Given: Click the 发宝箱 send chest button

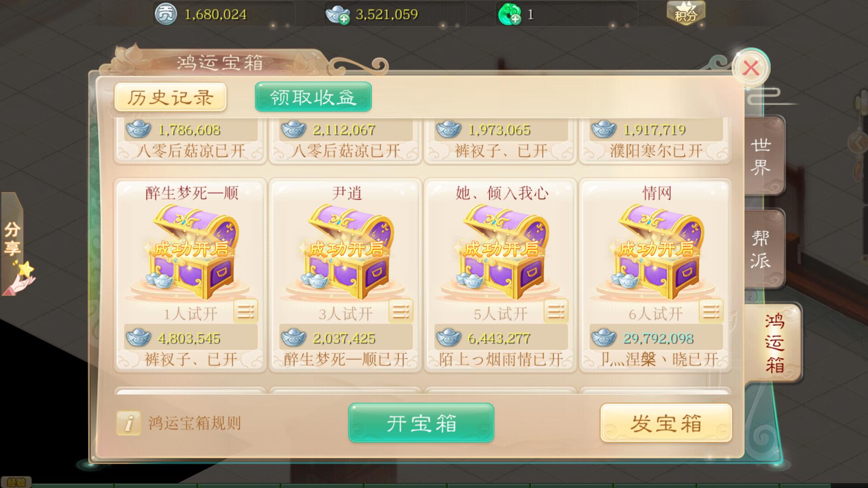Looking at the screenshot, I should 666,423.
